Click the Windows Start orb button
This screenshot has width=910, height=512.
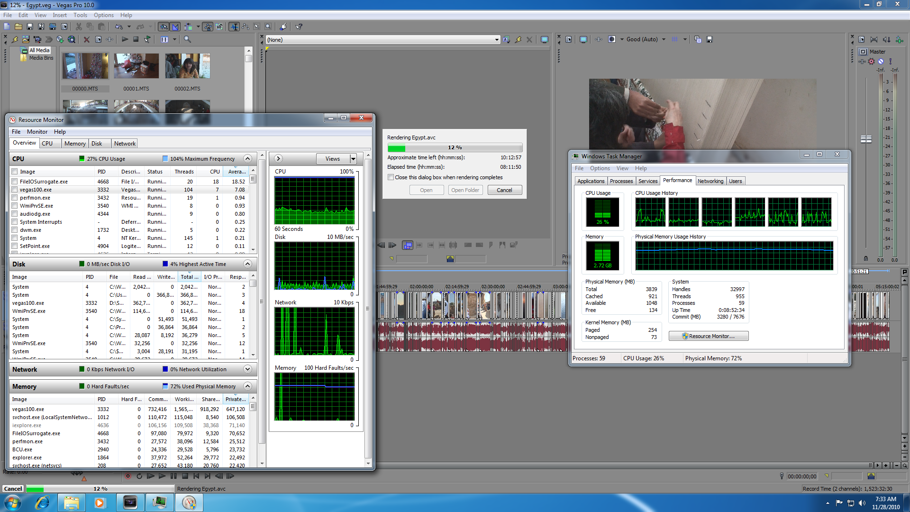point(13,503)
